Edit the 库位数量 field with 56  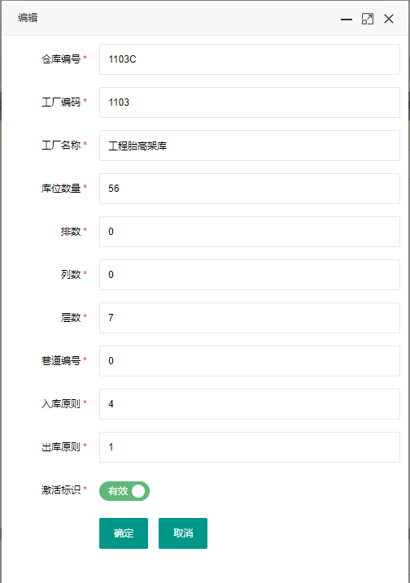point(250,189)
